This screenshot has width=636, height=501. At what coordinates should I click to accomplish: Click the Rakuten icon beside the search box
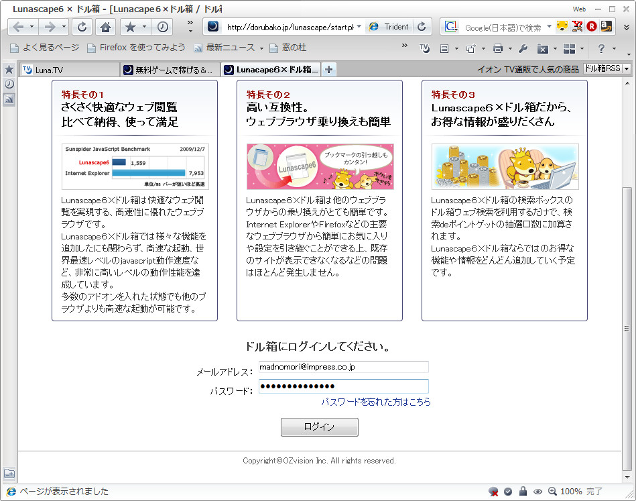pos(592,25)
